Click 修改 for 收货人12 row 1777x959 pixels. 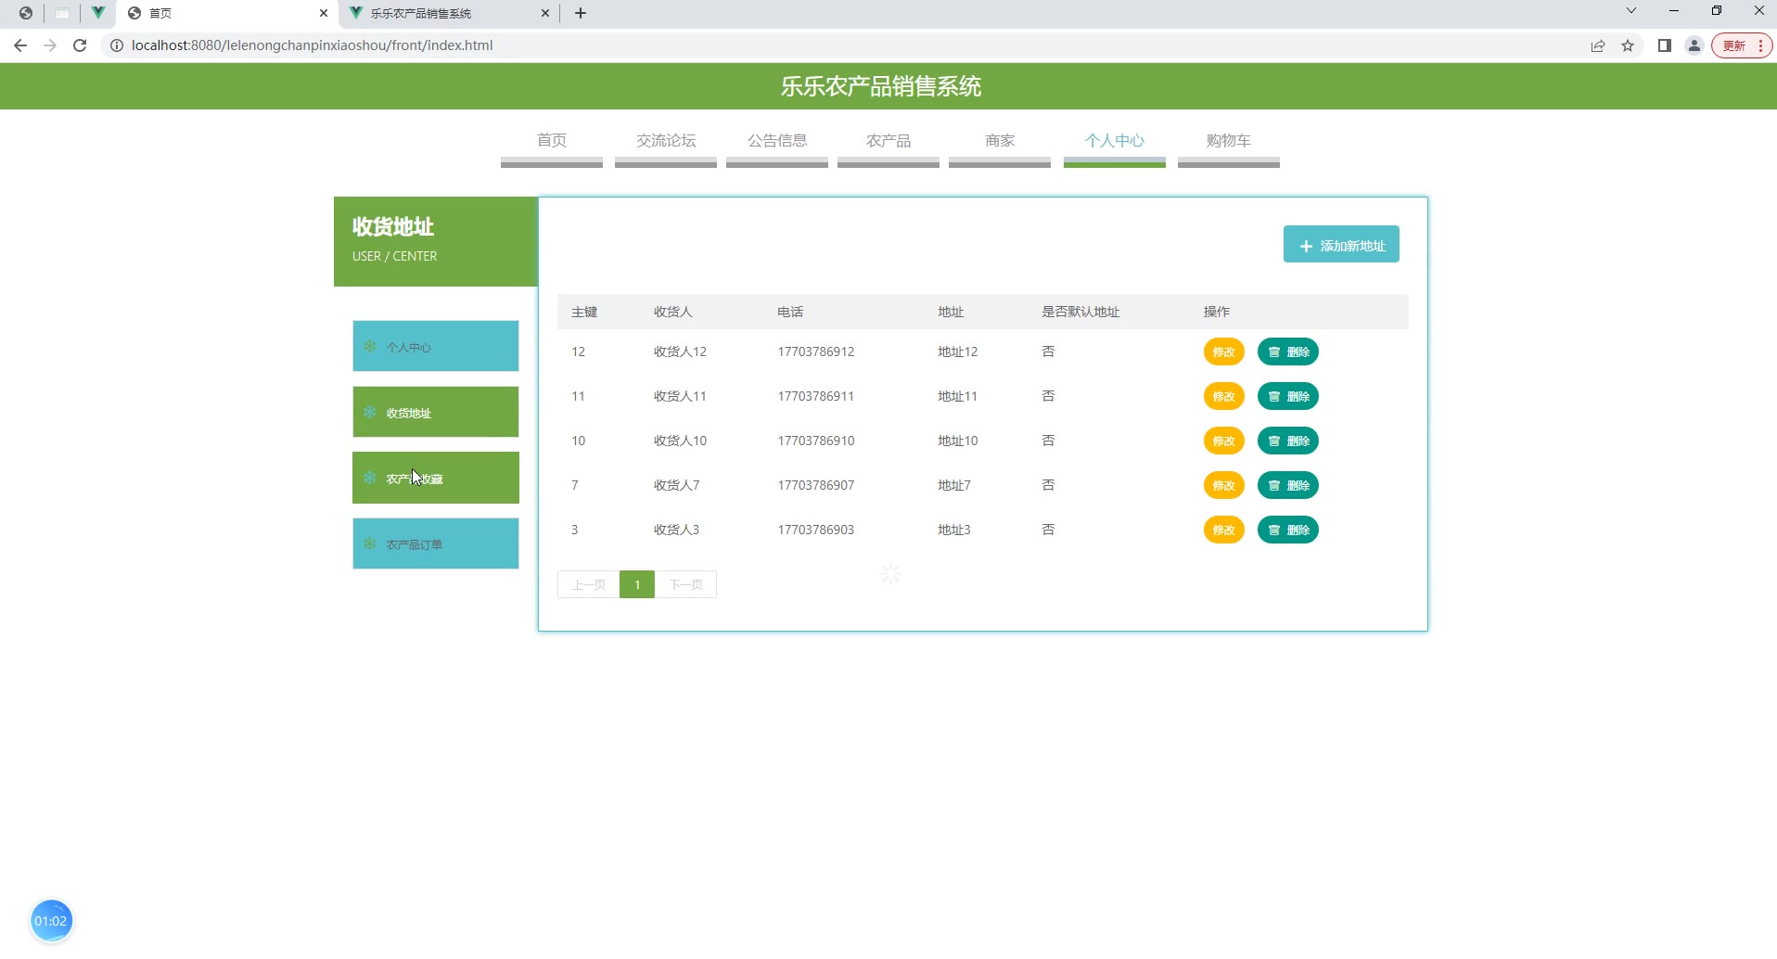[x=1223, y=352]
